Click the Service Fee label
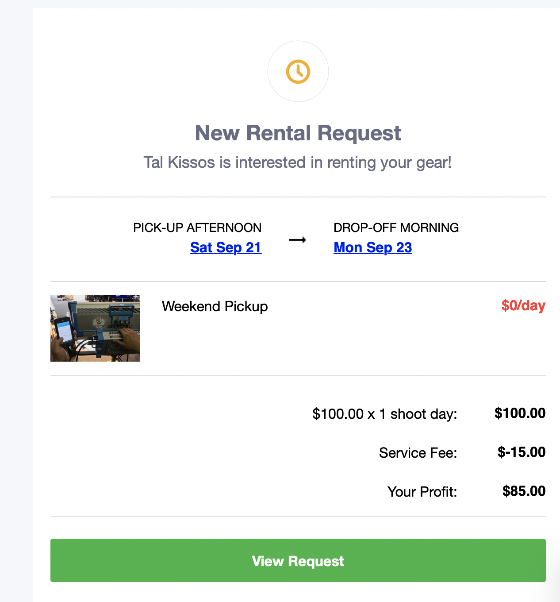 pos(418,453)
